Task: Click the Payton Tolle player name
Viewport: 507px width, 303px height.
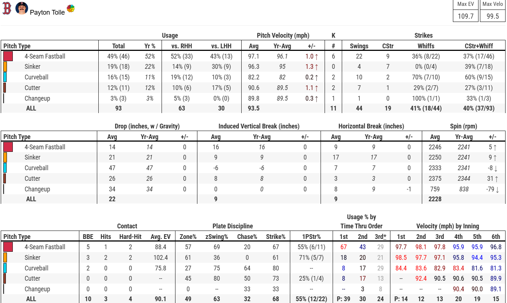Action: point(47,12)
